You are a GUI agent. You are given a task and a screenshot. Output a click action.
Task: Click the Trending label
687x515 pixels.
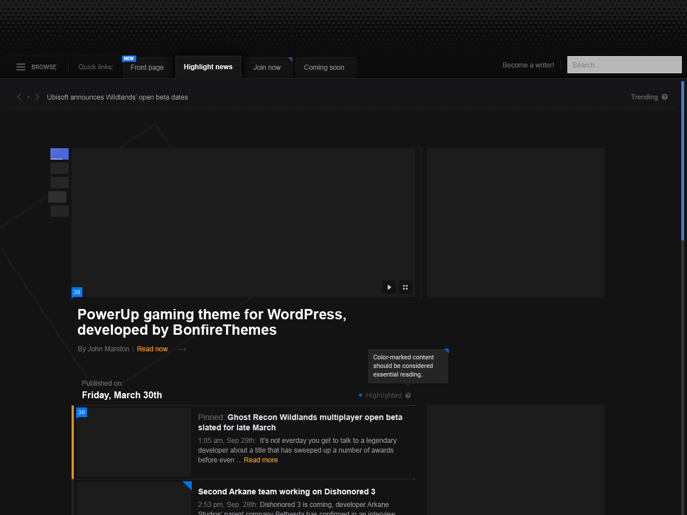click(x=644, y=97)
